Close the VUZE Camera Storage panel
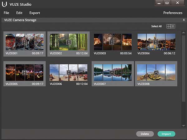 pos(184,20)
